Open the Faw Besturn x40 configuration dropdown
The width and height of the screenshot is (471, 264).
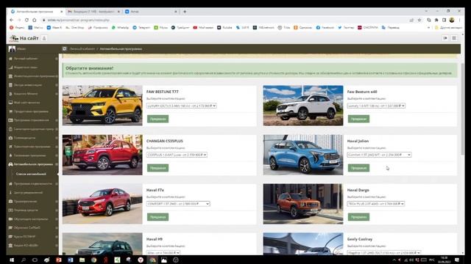pos(376,106)
